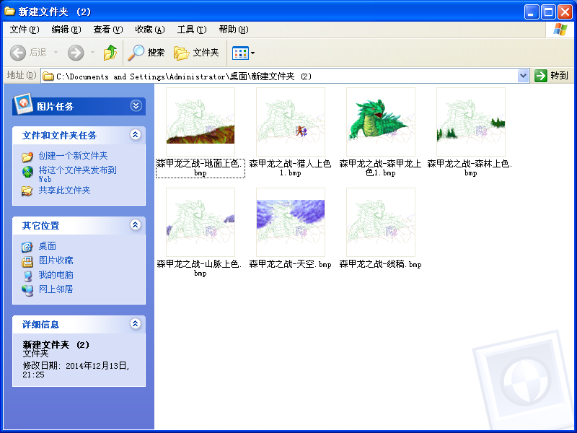Select thumbnail 森甲龙之战-山脉上色.bmp
Screen dimensions: 577x433
pos(201,222)
